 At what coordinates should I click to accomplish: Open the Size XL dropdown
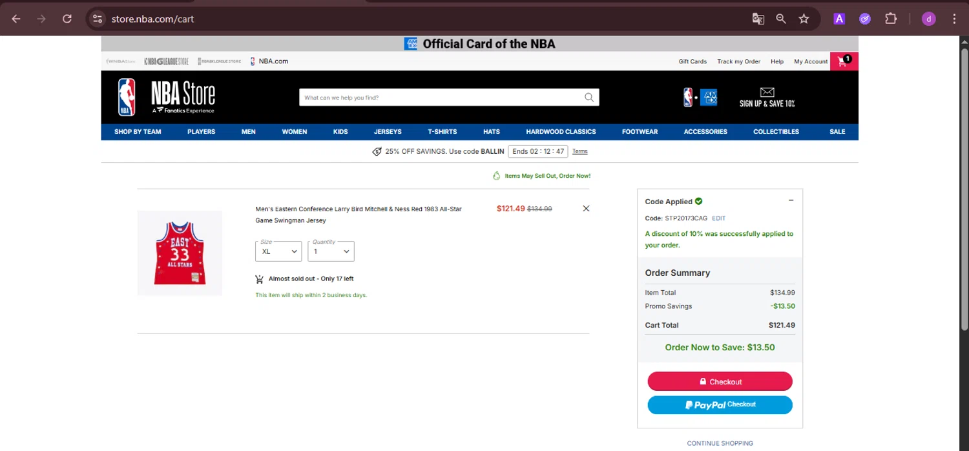click(278, 251)
